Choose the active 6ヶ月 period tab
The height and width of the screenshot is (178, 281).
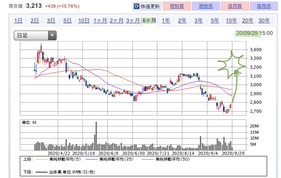pyautogui.click(x=149, y=21)
